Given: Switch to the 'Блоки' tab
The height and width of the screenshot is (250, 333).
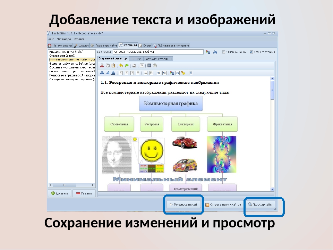Looking at the screenshot, I should coord(145,45).
